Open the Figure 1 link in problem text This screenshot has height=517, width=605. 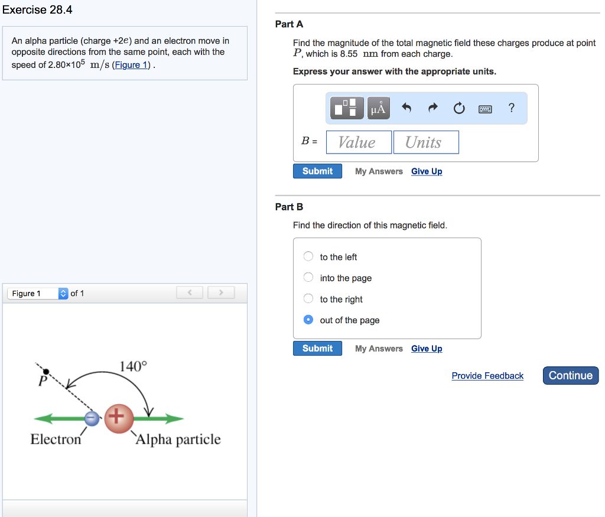[x=131, y=64]
